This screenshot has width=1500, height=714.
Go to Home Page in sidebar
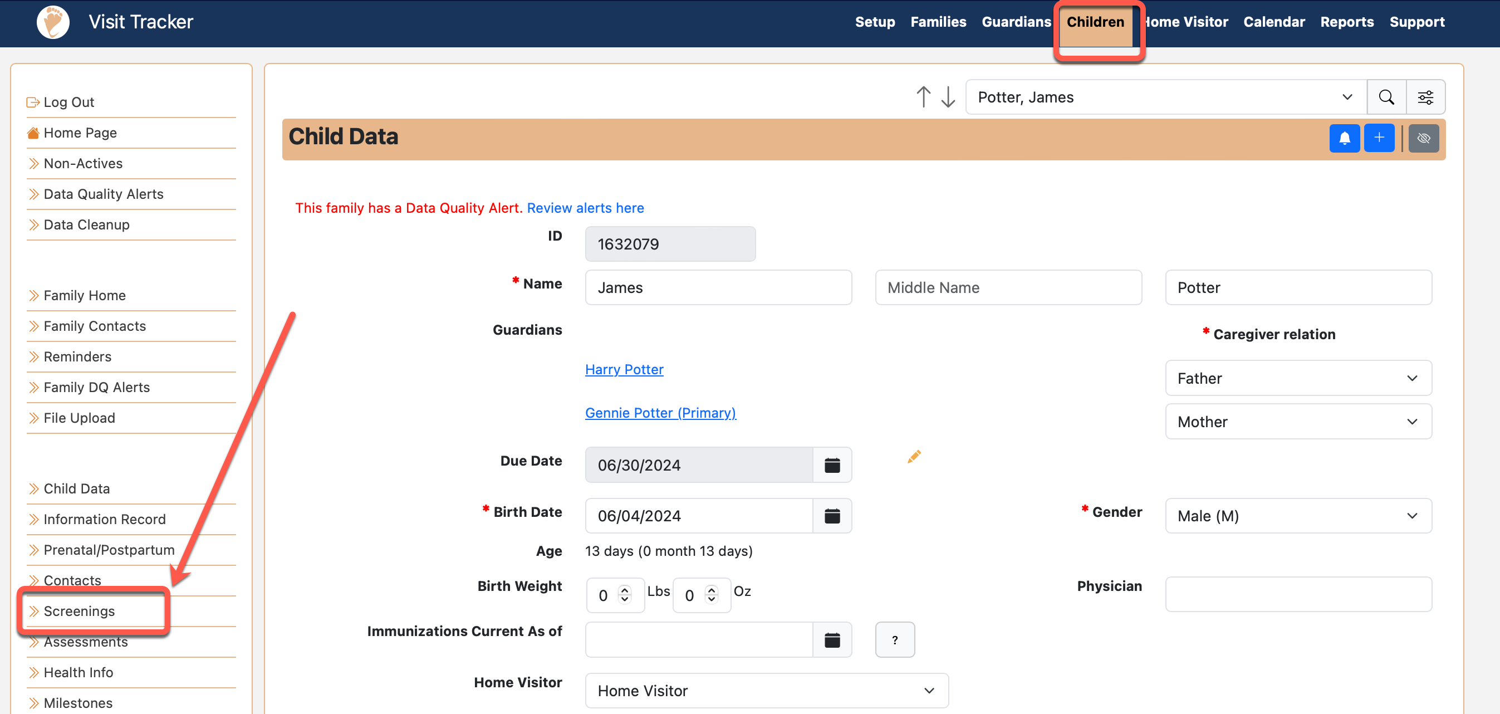[x=80, y=133]
